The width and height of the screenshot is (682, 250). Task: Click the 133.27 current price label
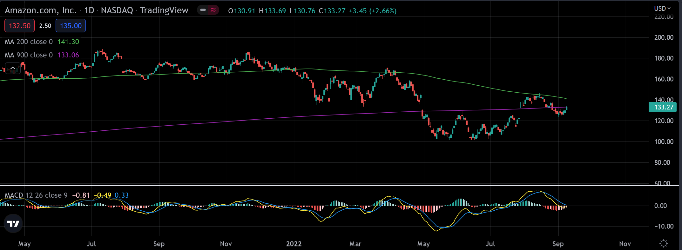click(663, 107)
